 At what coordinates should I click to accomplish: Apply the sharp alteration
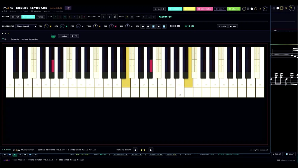pos(115,17)
